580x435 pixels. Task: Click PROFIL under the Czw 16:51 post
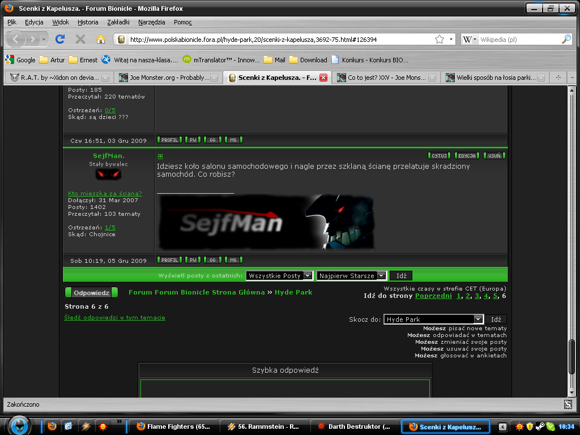coord(169,140)
